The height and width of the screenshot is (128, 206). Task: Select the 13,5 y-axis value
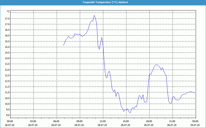[x=7, y=64]
